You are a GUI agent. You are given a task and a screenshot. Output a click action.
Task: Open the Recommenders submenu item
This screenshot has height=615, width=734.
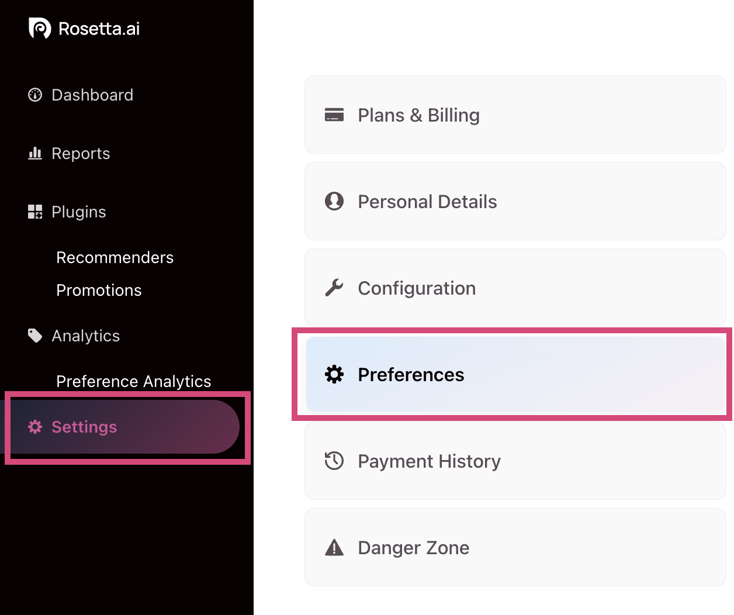pos(115,257)
